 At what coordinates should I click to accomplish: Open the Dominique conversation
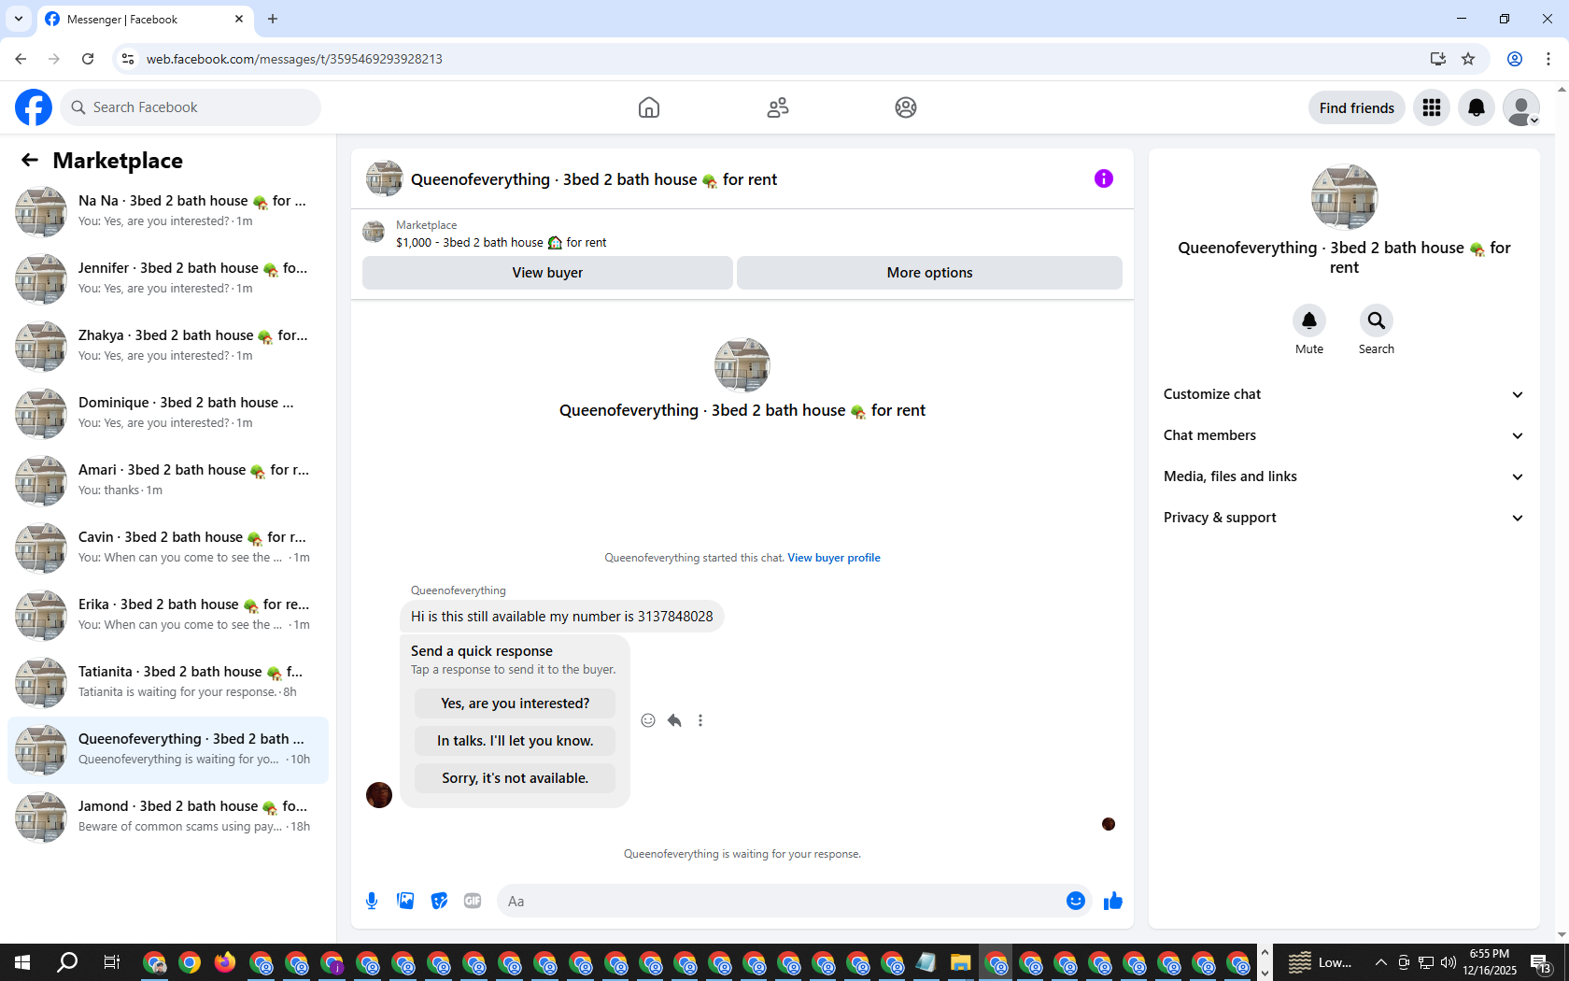(x=168, y=413)
